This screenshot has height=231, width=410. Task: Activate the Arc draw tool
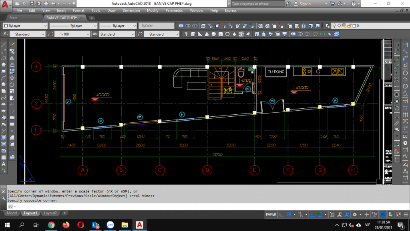[x=4, y=78]
